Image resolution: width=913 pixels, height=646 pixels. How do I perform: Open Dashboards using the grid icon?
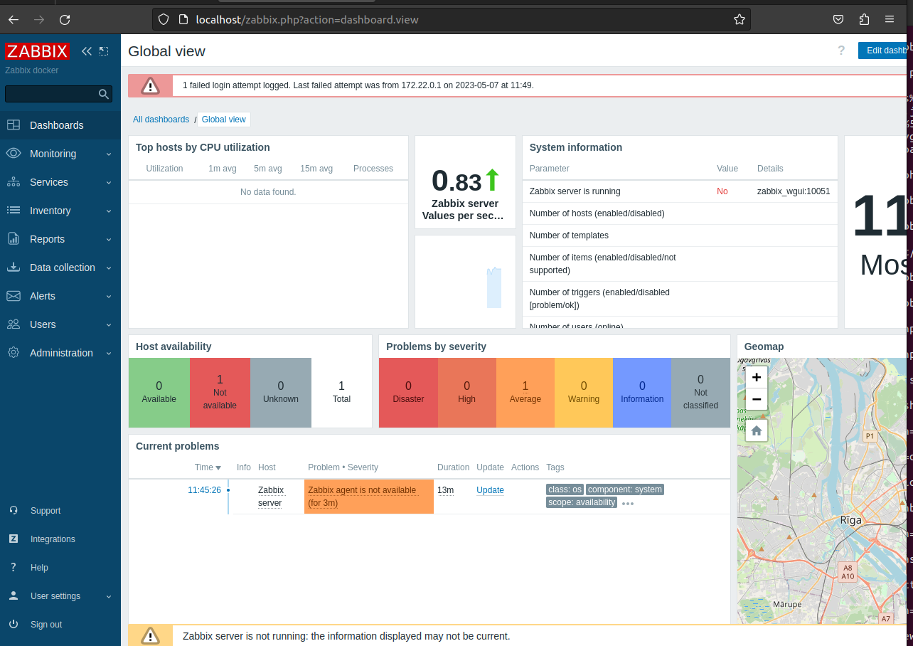13,125
